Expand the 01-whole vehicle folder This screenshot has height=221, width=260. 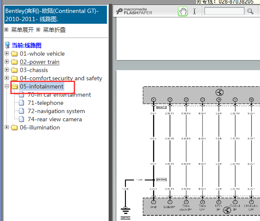tap(6, 54)
